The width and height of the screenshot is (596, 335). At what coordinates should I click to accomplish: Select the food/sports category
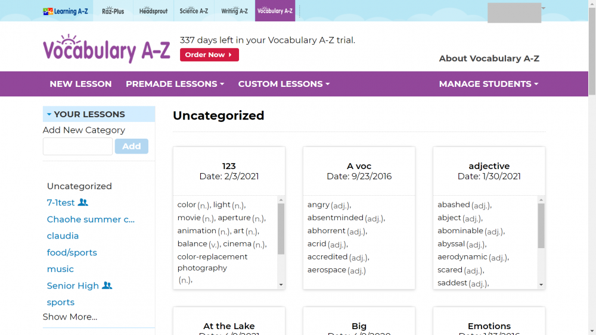pos(72,252)
